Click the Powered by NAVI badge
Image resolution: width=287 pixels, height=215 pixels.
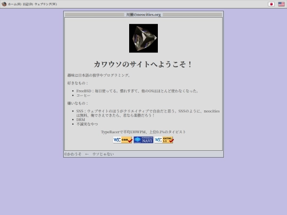point(143,140)
